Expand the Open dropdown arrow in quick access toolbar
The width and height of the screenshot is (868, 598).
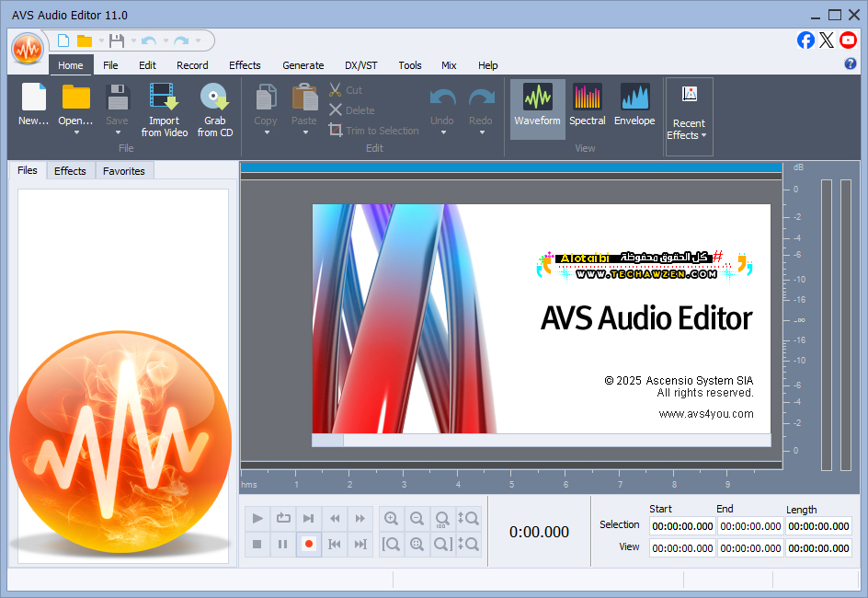(x=101, y=41)
